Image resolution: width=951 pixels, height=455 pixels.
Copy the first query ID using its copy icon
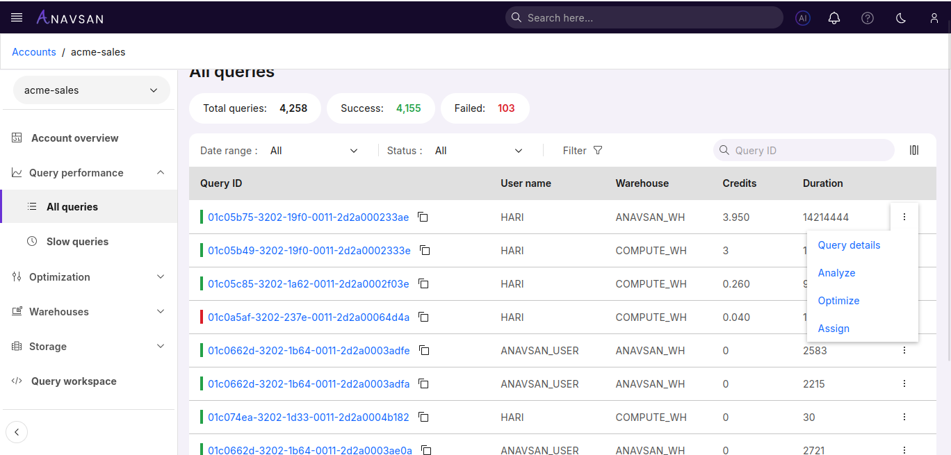(423, 217)
